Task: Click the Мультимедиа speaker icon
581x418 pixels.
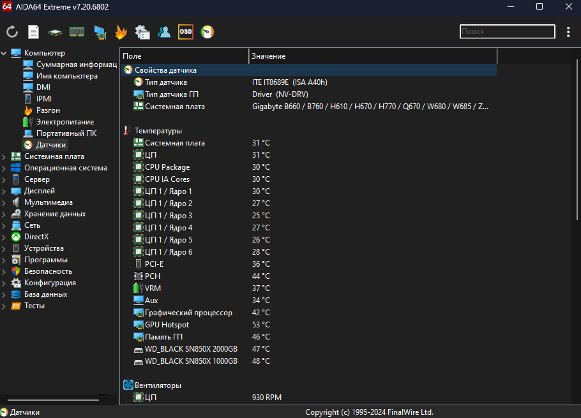Action: click(x=15, y=202)
